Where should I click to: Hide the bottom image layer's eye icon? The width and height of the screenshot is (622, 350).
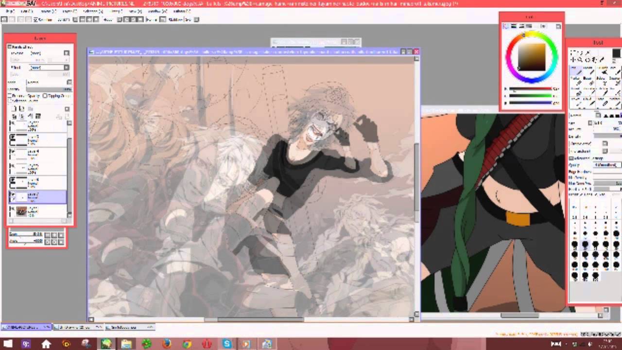tap(13, 208)
